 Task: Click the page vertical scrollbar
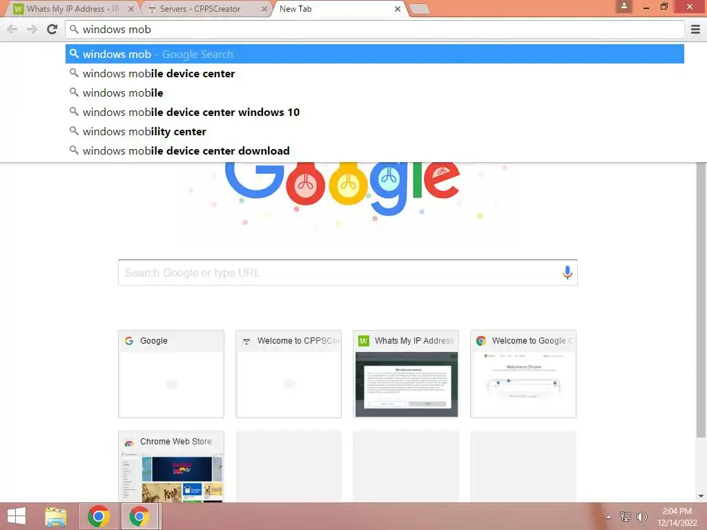(701, 300)
